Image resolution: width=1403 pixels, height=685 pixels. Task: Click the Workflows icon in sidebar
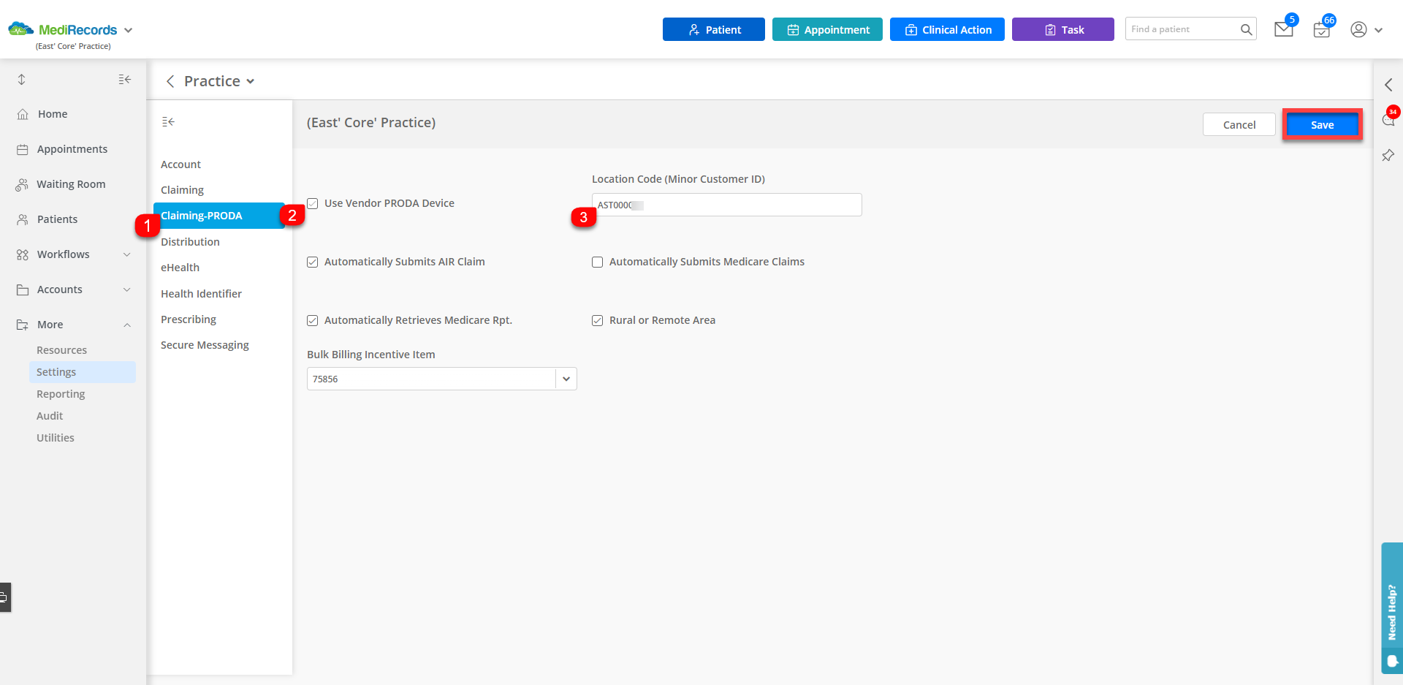[23, 254]
